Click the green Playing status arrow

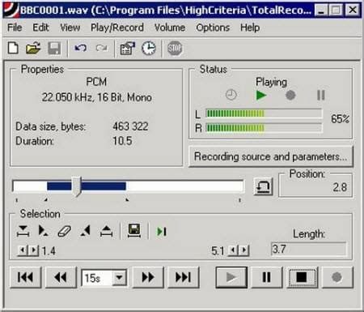pyautogui.click(x=261, y=95)
